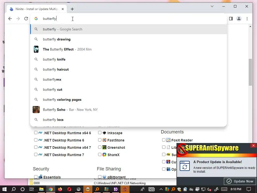Choose 'butterfly coloring pages' suggestion
Screen dimensions: 257x193
pos(128,100)
